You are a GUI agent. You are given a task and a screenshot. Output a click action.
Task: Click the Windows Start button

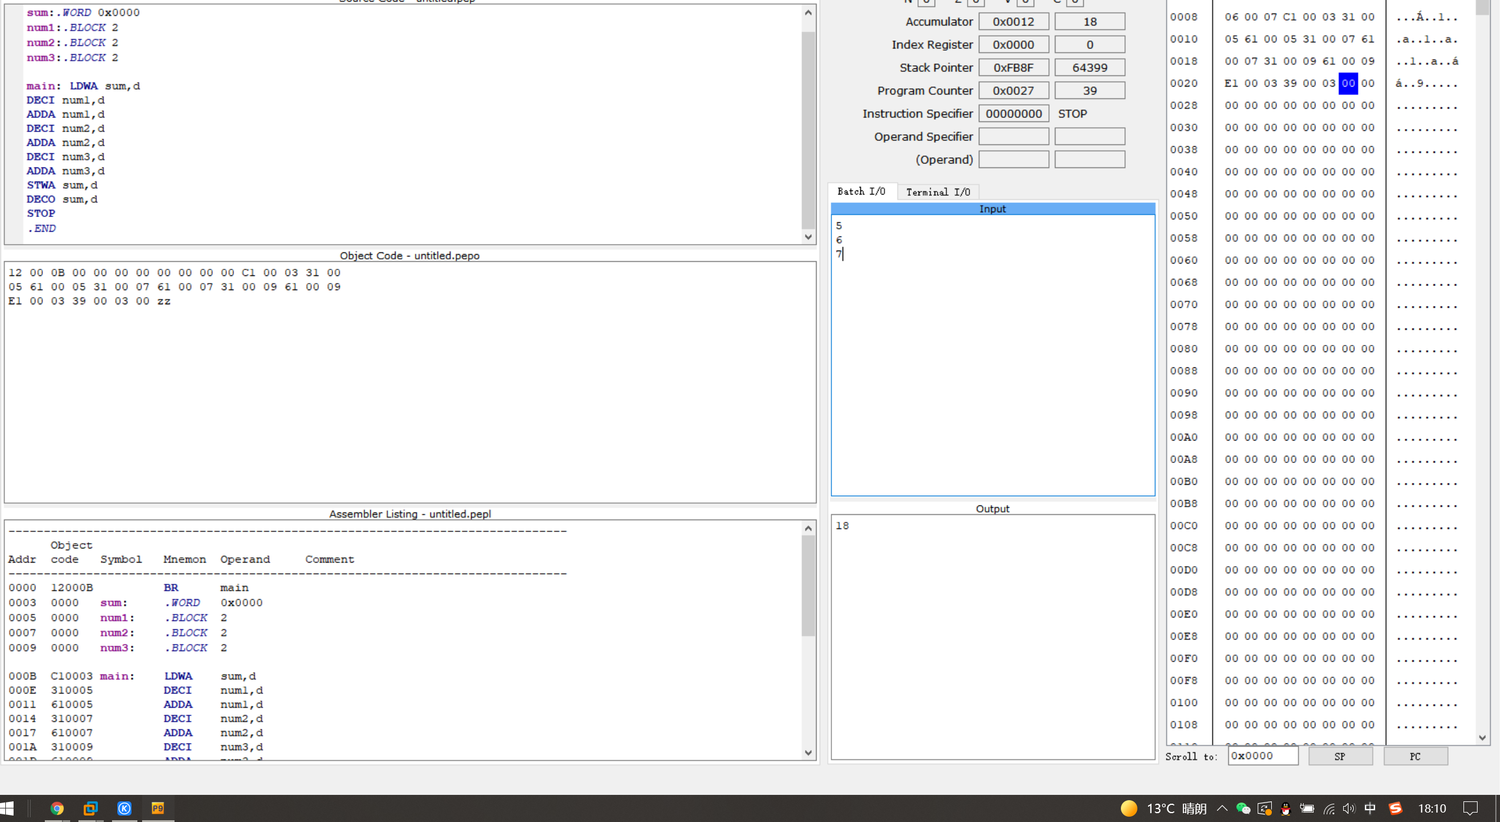click(7, 808)
